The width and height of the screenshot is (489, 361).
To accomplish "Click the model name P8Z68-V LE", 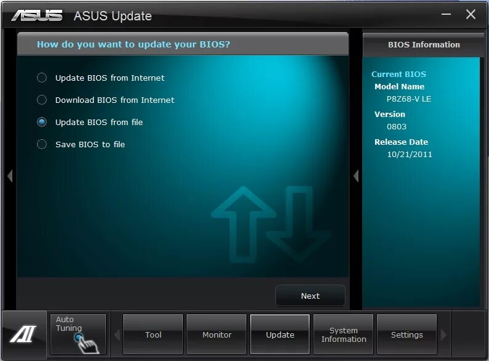I will (x=409, y=99).
